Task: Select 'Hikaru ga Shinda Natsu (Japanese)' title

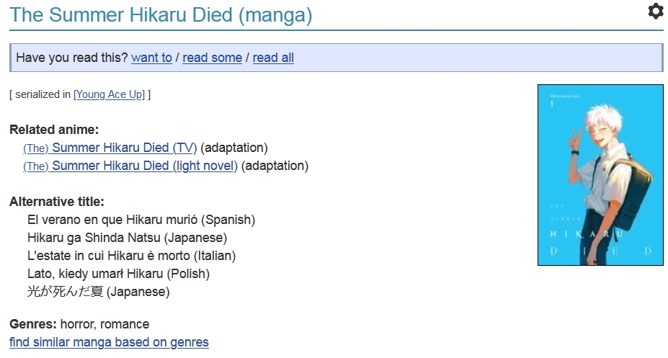Action: point(127,238)
